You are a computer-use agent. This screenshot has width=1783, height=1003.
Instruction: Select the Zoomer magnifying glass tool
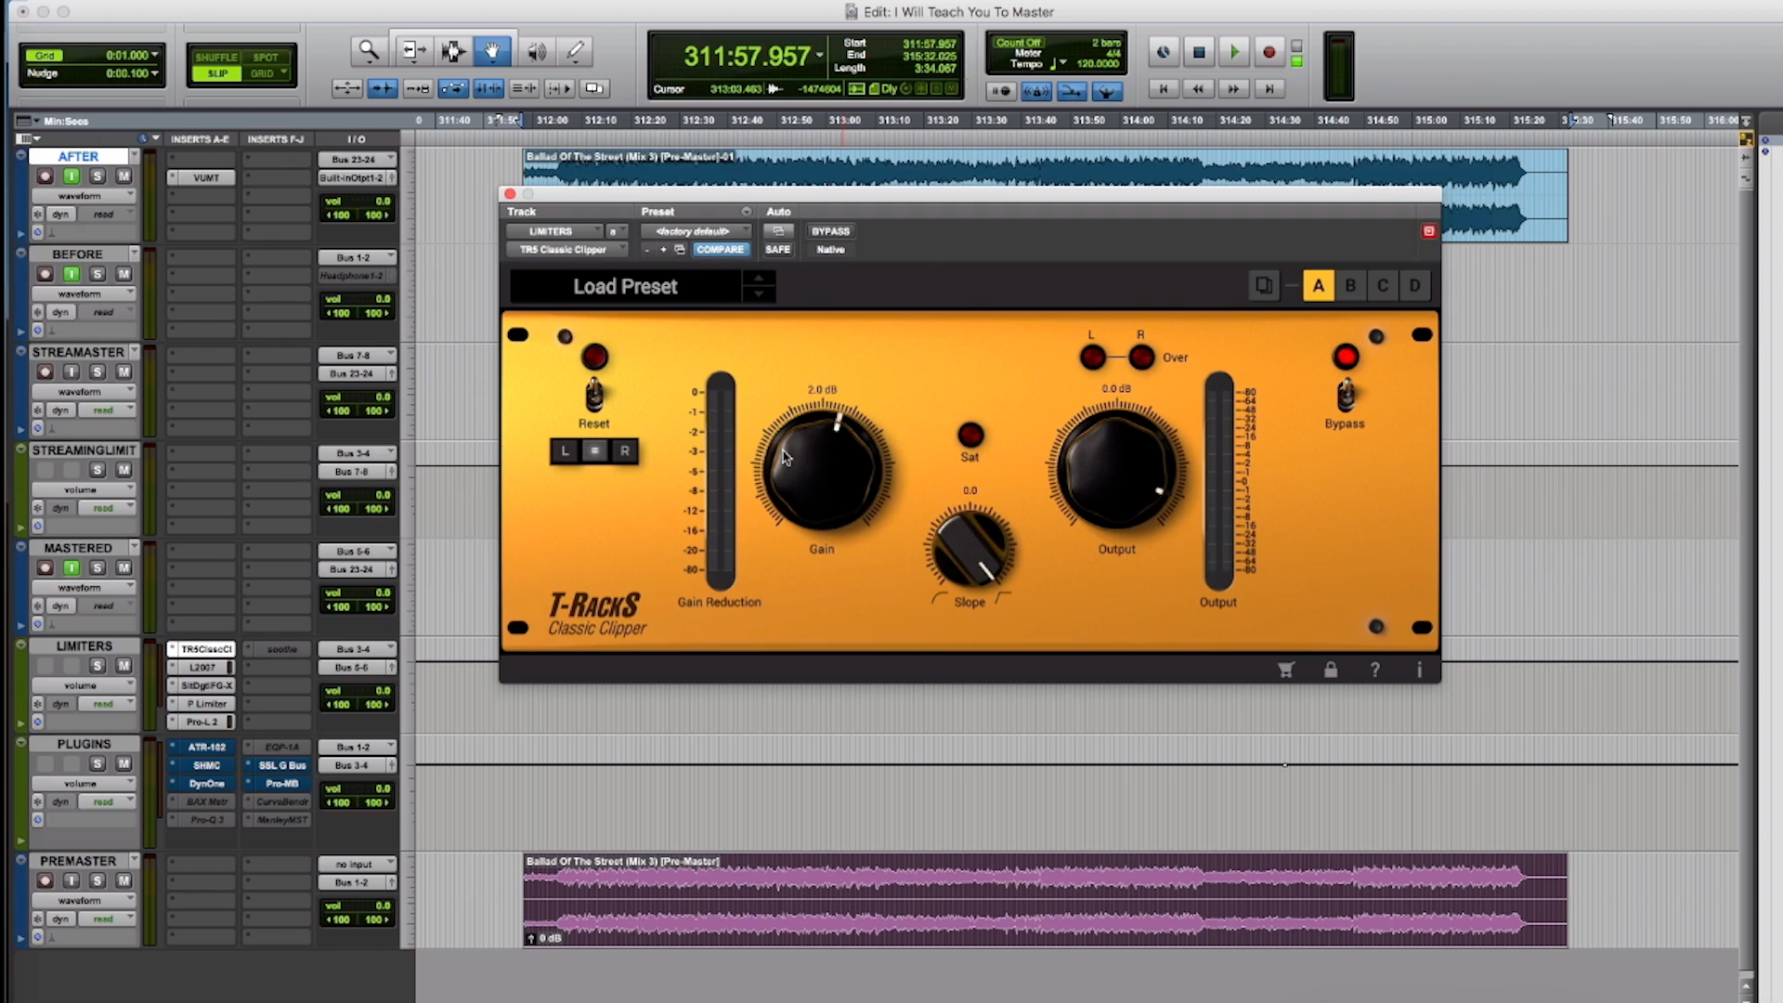[x=369, y=51]
